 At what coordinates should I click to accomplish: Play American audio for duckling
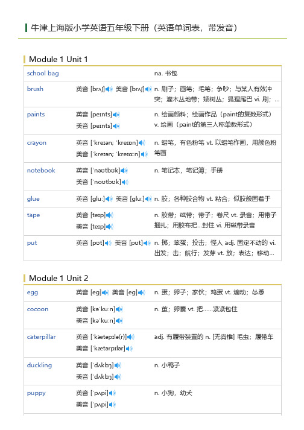click(118, 377)
